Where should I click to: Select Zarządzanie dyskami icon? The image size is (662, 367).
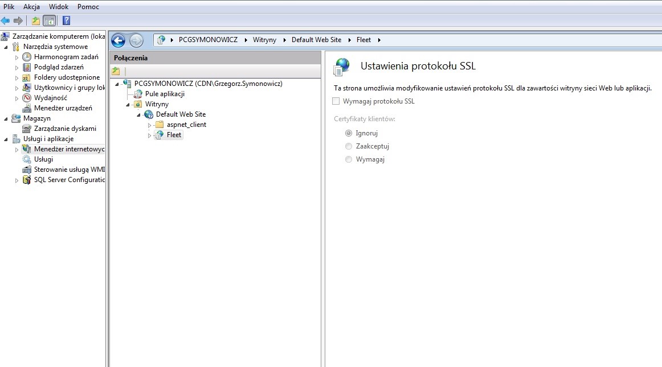(27, 129)
